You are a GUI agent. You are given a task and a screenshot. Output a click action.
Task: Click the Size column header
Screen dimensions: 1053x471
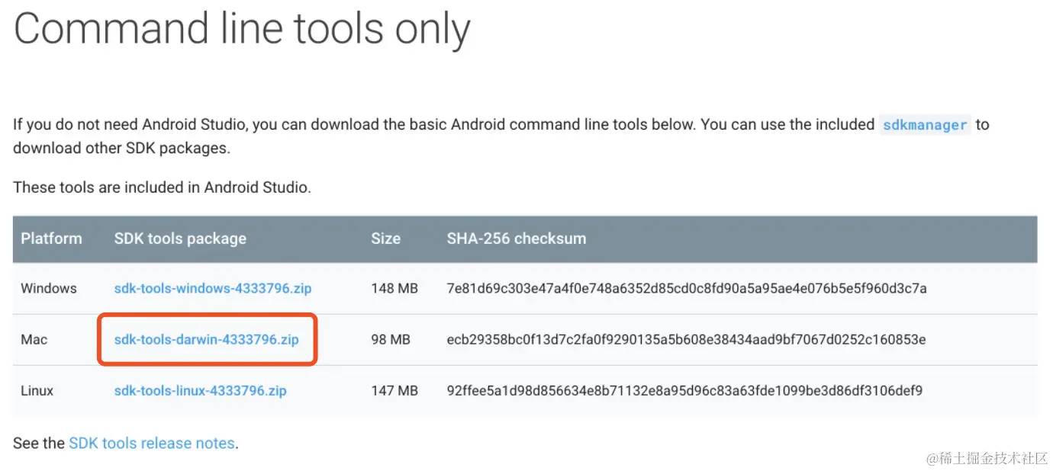pyautogui.click(x=385, y=239)
